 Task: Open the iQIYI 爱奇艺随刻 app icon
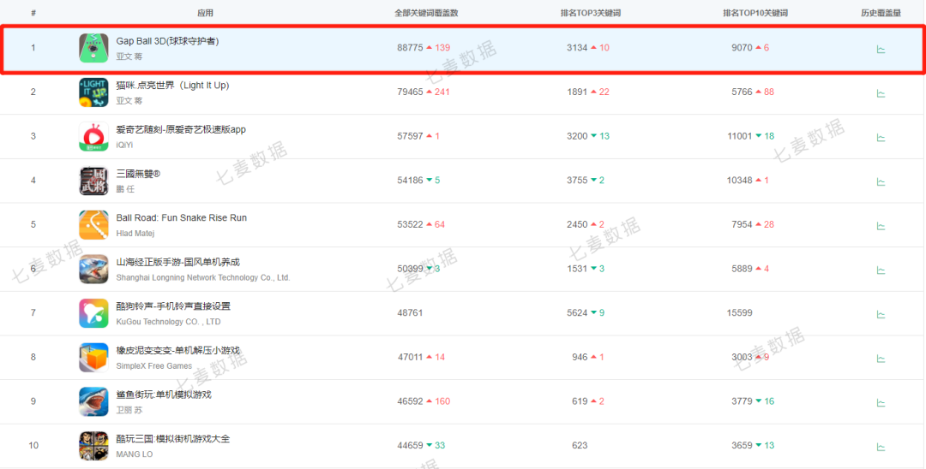click(94, 136)
